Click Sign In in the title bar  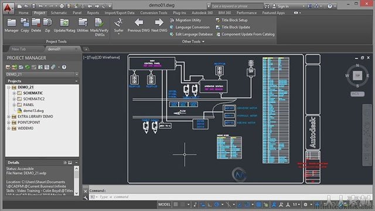pos(281,6)
